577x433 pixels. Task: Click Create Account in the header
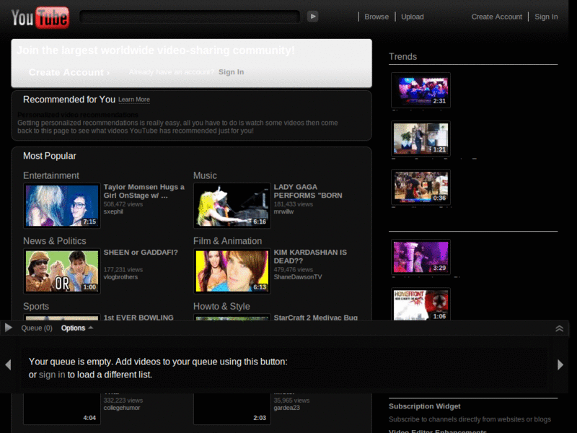coord(496,17)
